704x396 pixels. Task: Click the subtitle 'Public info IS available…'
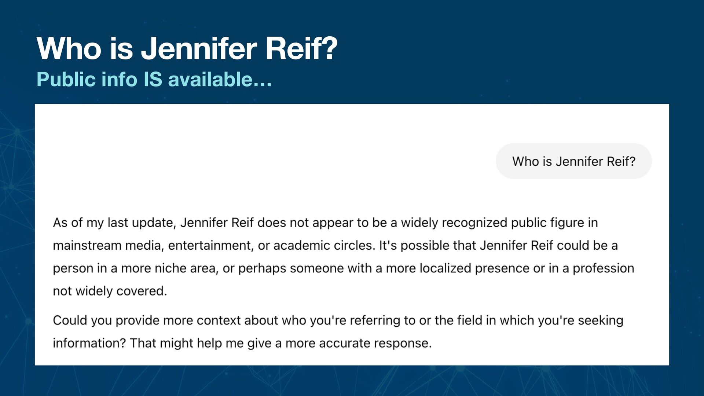click(x=154, y=79)
